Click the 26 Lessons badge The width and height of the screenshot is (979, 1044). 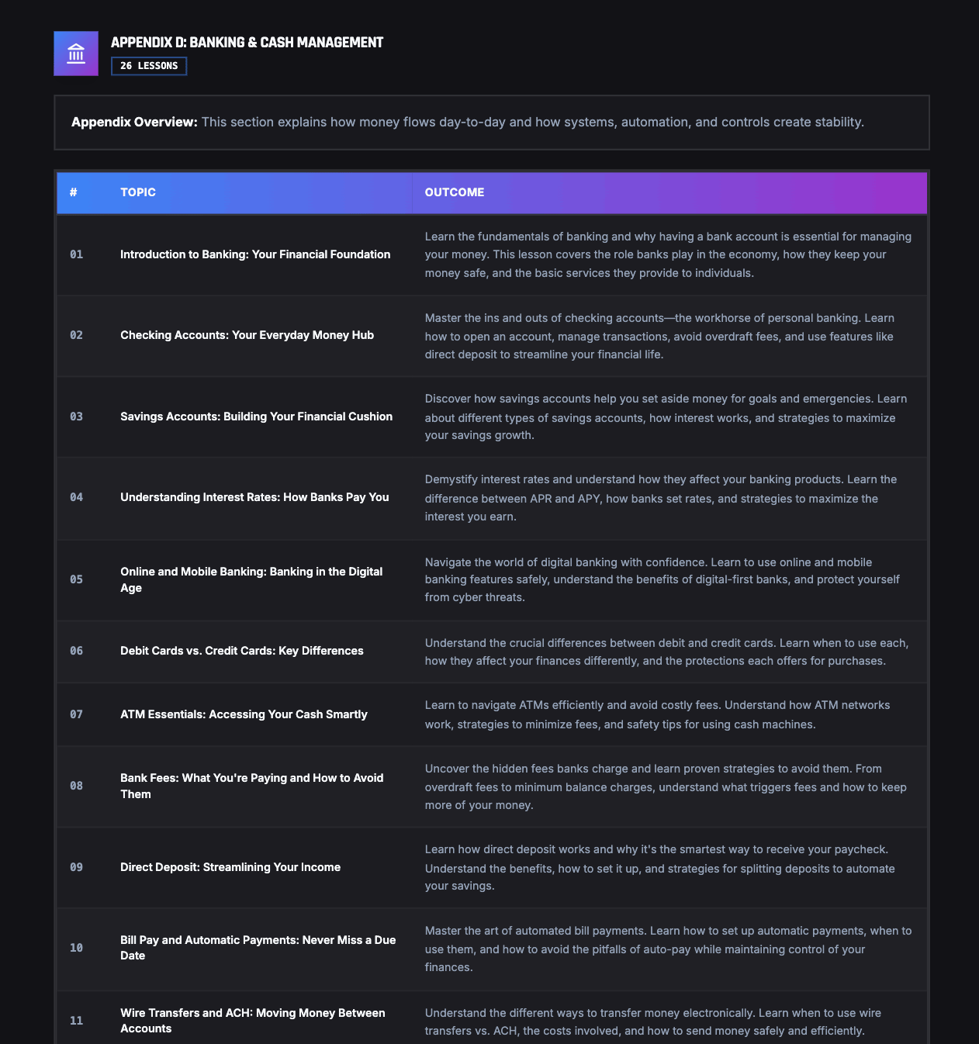click(x=149, y=66)
